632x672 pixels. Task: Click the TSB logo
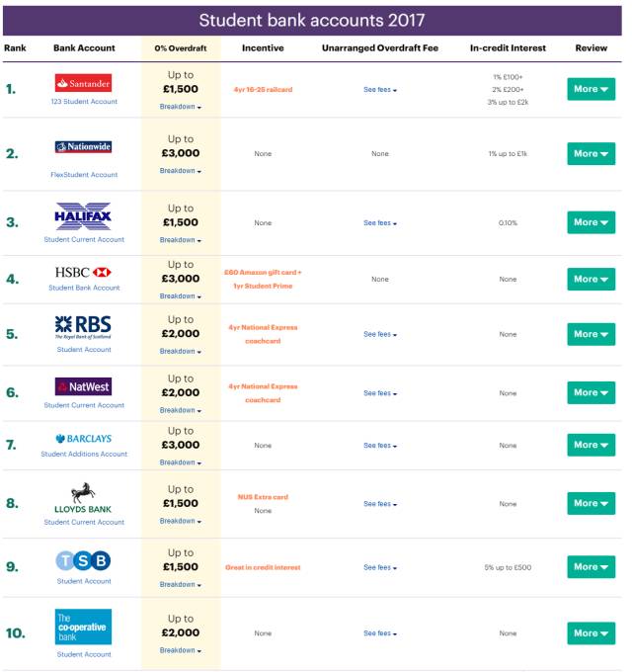(x=84, y=560)
